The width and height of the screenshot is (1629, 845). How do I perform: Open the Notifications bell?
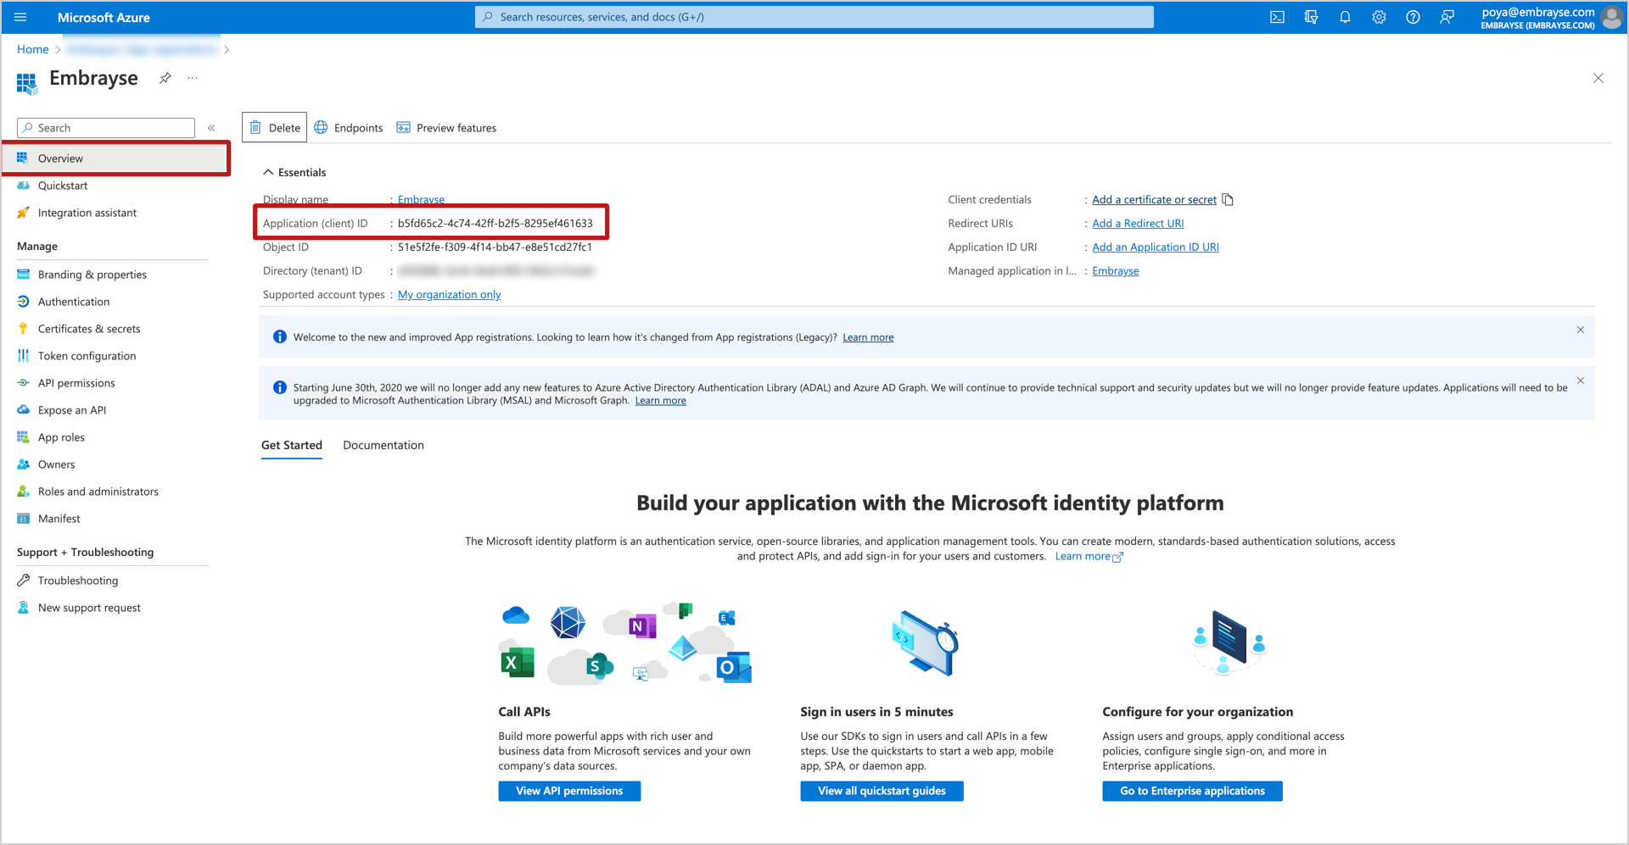1345,17
